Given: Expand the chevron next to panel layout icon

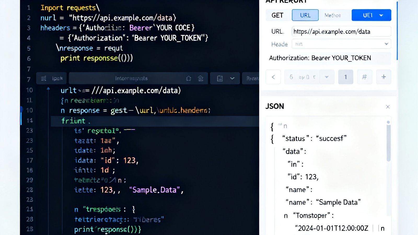Looking at the screenshot, I should click(x=232, y=78).
